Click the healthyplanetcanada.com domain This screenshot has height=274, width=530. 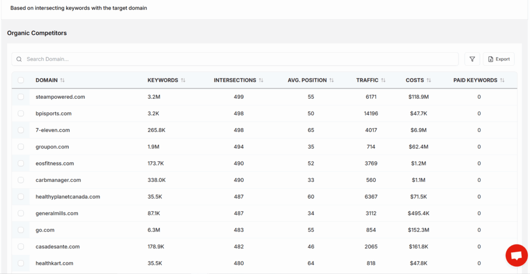pos(68,196)
